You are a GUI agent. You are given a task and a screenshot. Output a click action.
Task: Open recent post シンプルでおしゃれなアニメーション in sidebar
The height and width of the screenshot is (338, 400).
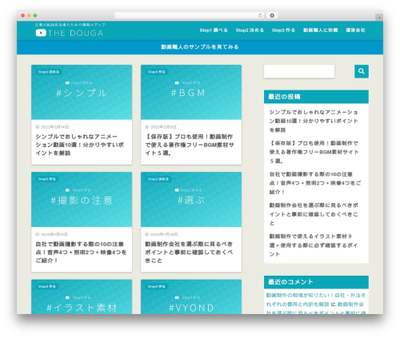tap(314, 121)
